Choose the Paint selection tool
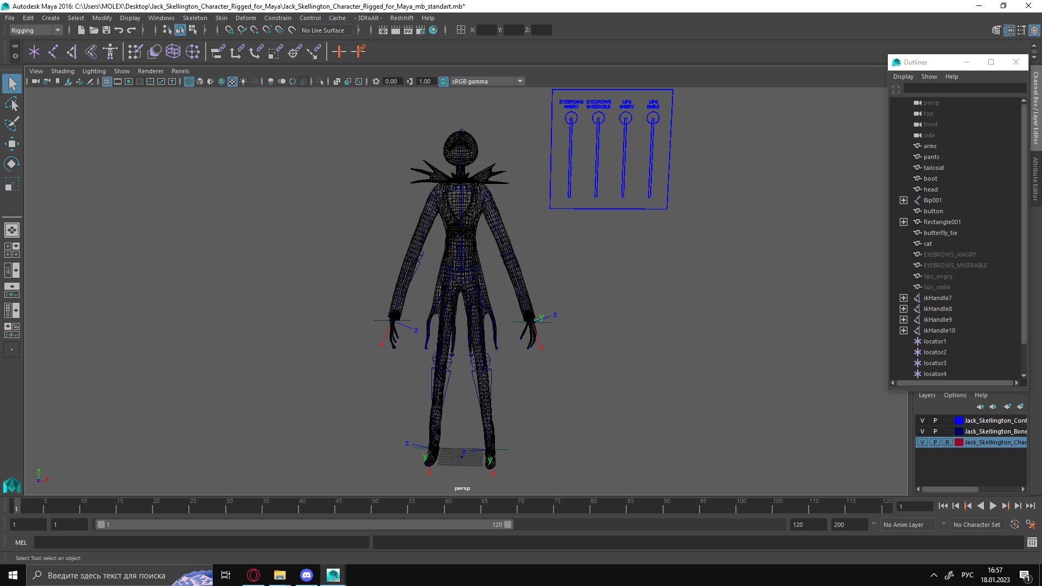The width and height of the screenshot is (1042, 586). (12, 124)
